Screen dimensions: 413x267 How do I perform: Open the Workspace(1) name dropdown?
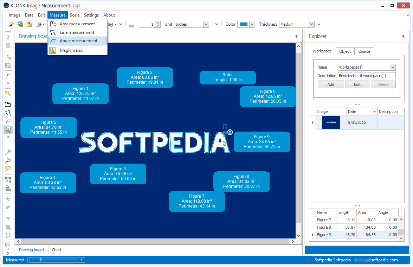tap(393, 67)
